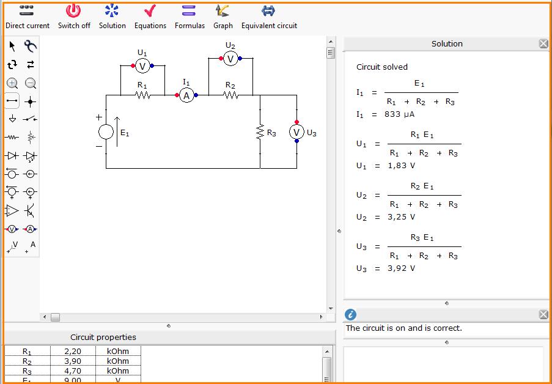Click the canvas horizontal scrollbar thumb
This screenshot has height=384, width=552.
point(55,317)
